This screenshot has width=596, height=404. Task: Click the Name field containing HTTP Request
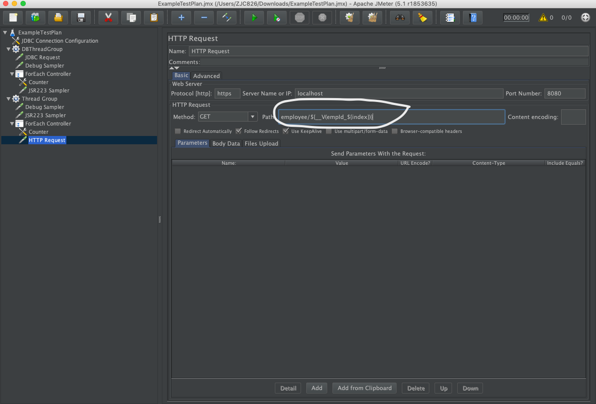pos(389,51)
